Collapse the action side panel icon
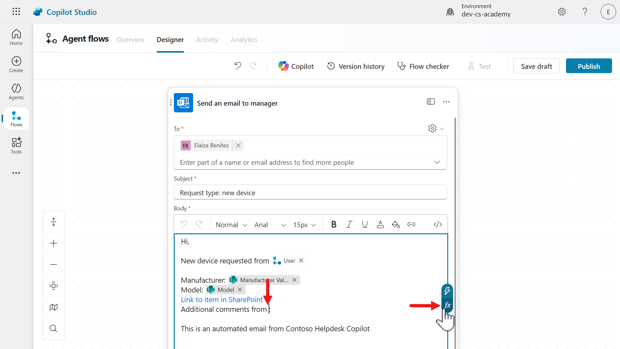620x349 pixels. tap(430, 102)
